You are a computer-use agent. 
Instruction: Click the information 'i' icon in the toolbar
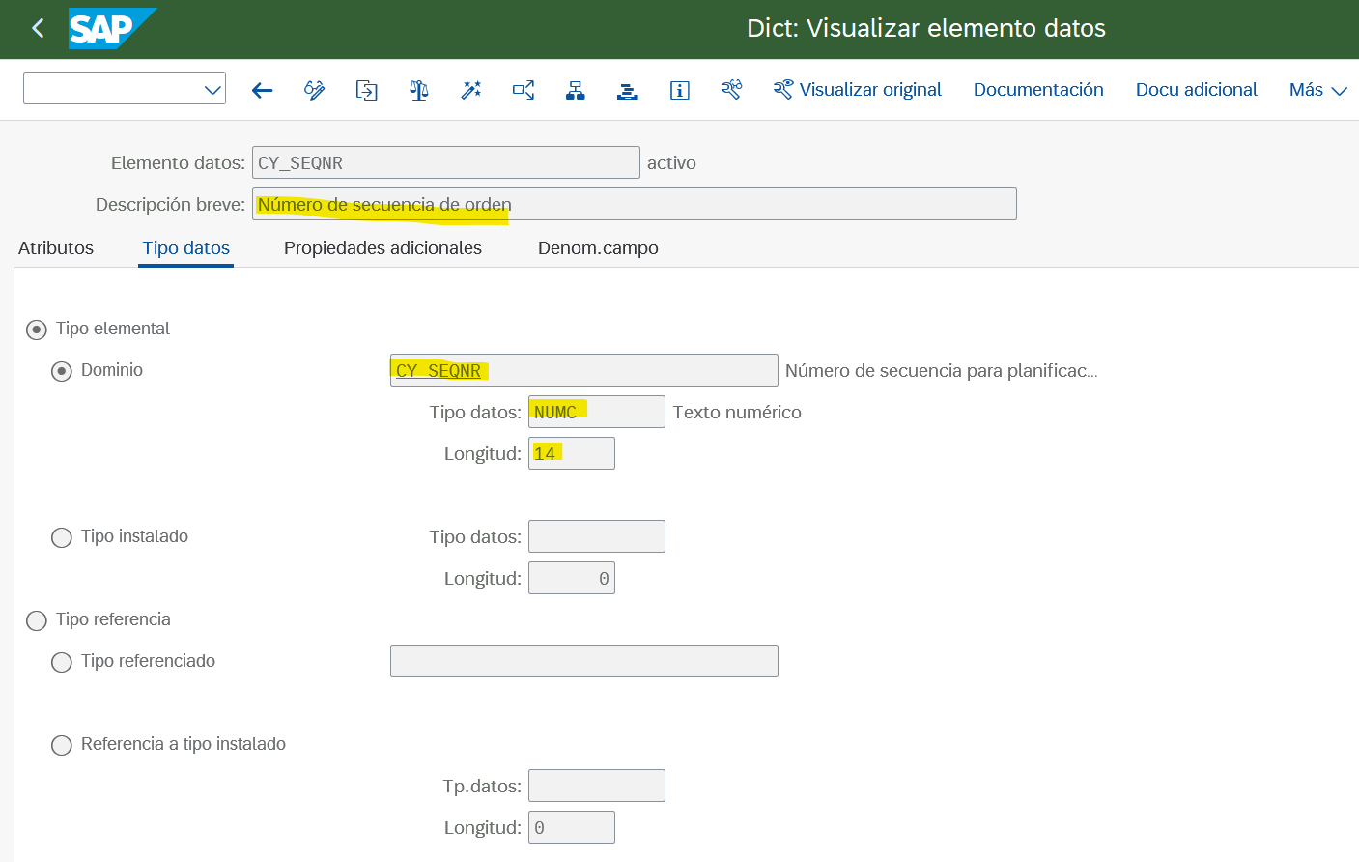(679, 90)
